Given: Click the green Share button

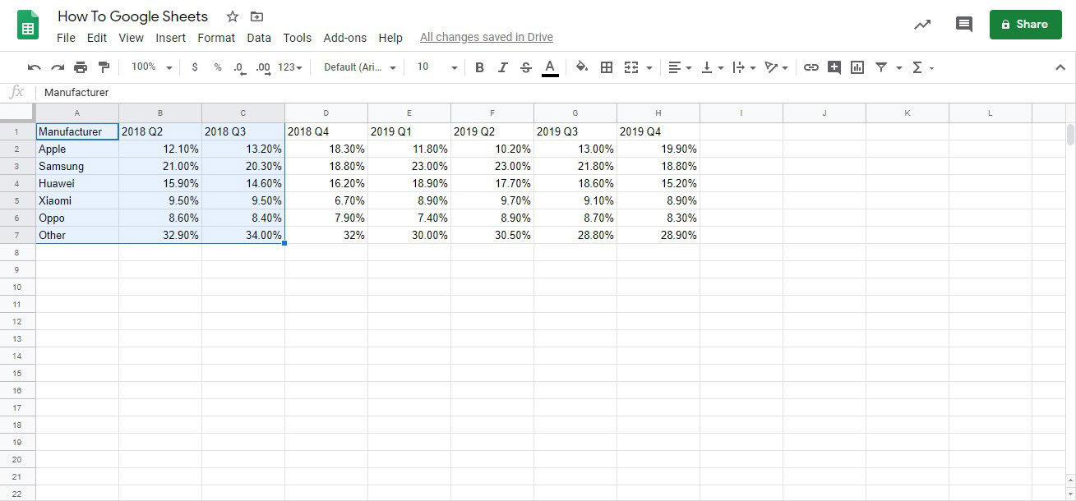Looking at the screenshot, I should tap(1025, 25).
